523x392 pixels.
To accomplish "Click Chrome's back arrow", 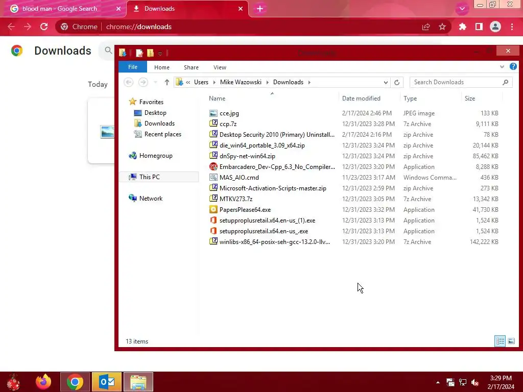I will [x=11, y=27].
